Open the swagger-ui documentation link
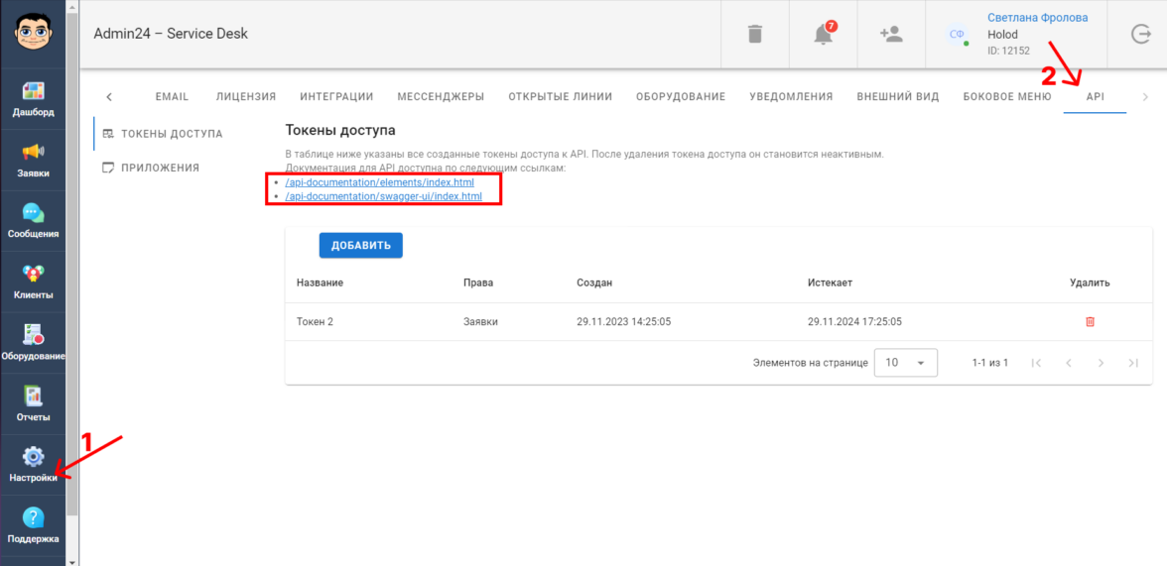The height and width of the screenshot is (566, 1167). (x=383, y=197)
